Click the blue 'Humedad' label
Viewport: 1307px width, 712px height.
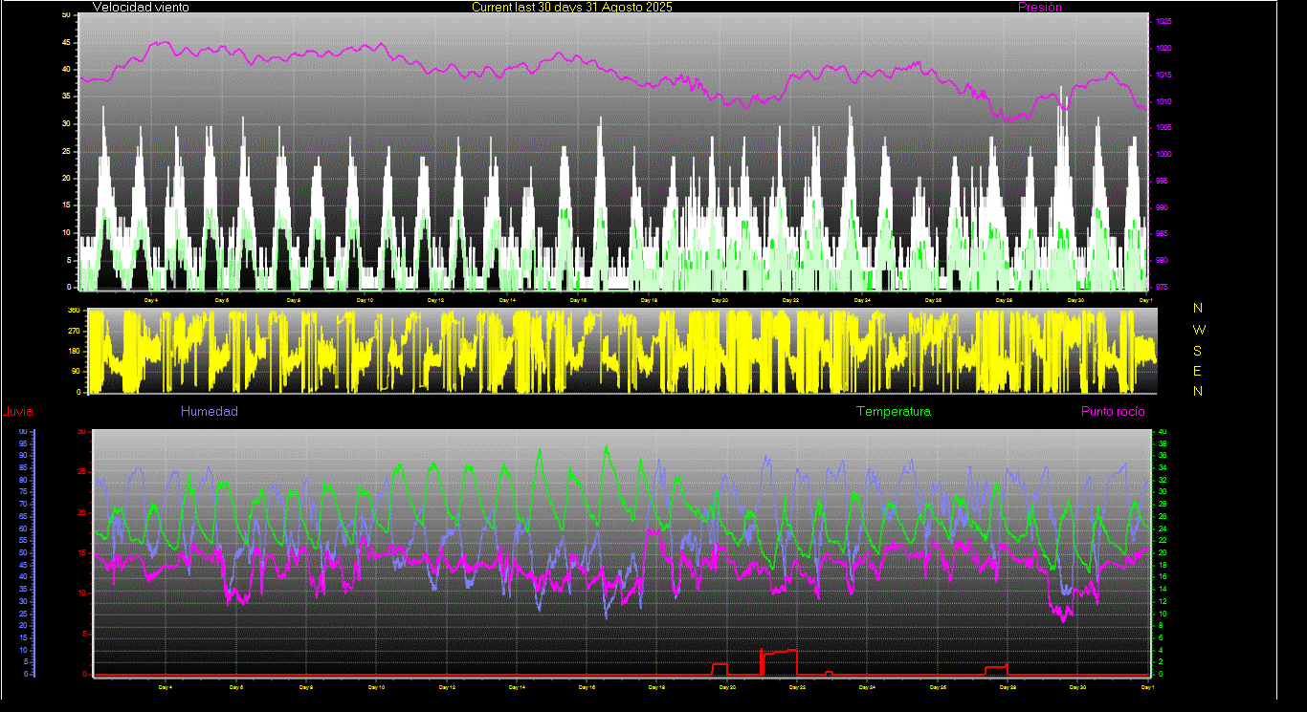tap(209, 412)
